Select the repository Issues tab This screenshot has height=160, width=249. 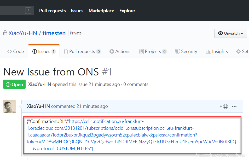coord(44,51)
